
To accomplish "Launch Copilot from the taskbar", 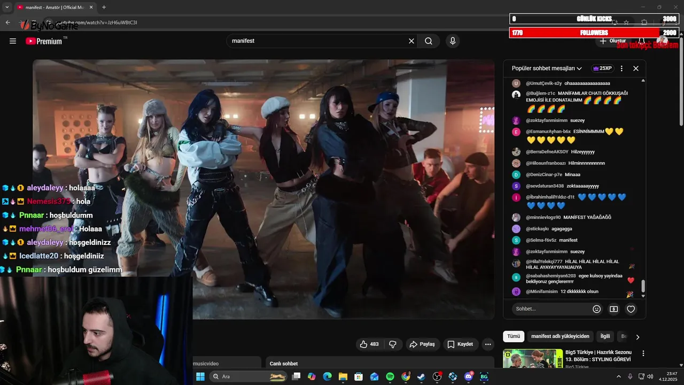I will tap(312, 377).
